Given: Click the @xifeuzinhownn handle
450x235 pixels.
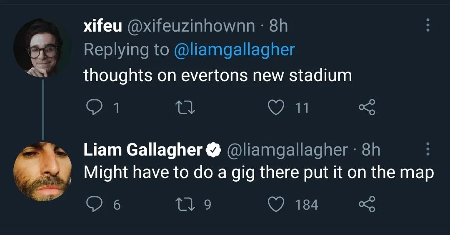Looking at the screenshot, I should click(191, 26).
